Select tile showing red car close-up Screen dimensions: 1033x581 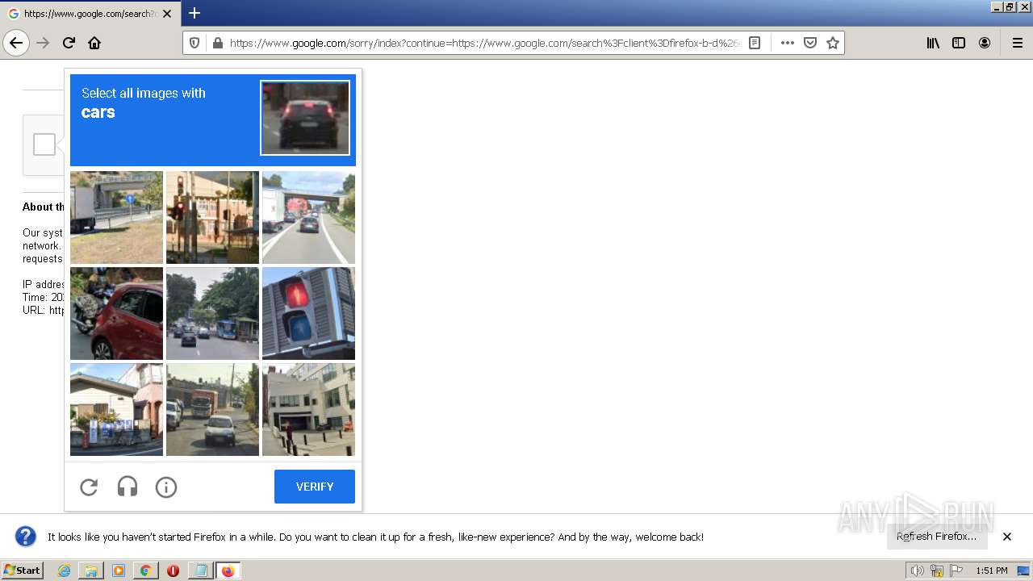[116, 313]
